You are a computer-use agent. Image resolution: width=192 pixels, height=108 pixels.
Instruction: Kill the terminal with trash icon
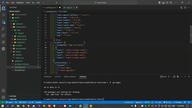pos(178,76)
